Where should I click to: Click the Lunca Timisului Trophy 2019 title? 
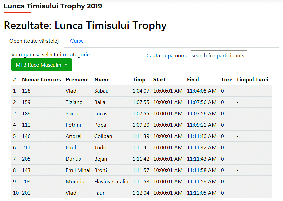coord(53,6)
